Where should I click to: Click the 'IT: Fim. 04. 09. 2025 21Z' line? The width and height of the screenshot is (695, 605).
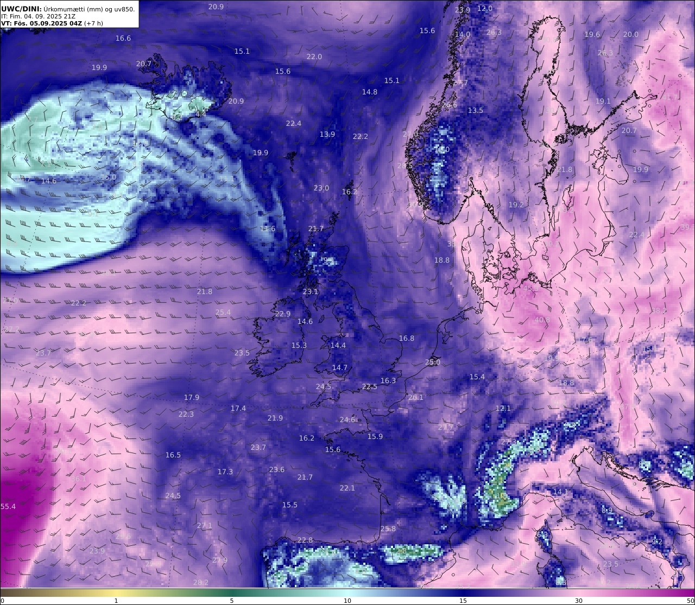click(39, 16)
